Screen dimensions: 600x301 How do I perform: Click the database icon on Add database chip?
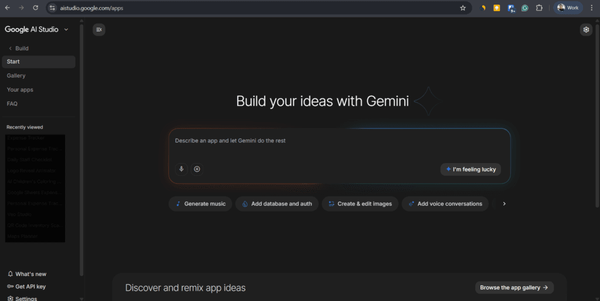[x=245, y=204]
